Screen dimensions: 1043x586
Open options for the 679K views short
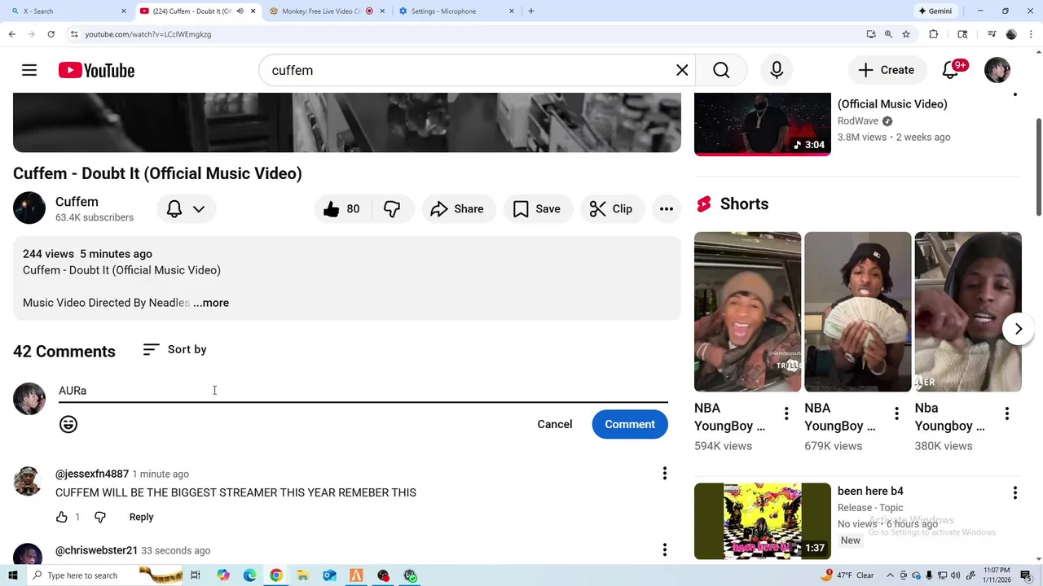pyautogui.click(x=896, y=414)
